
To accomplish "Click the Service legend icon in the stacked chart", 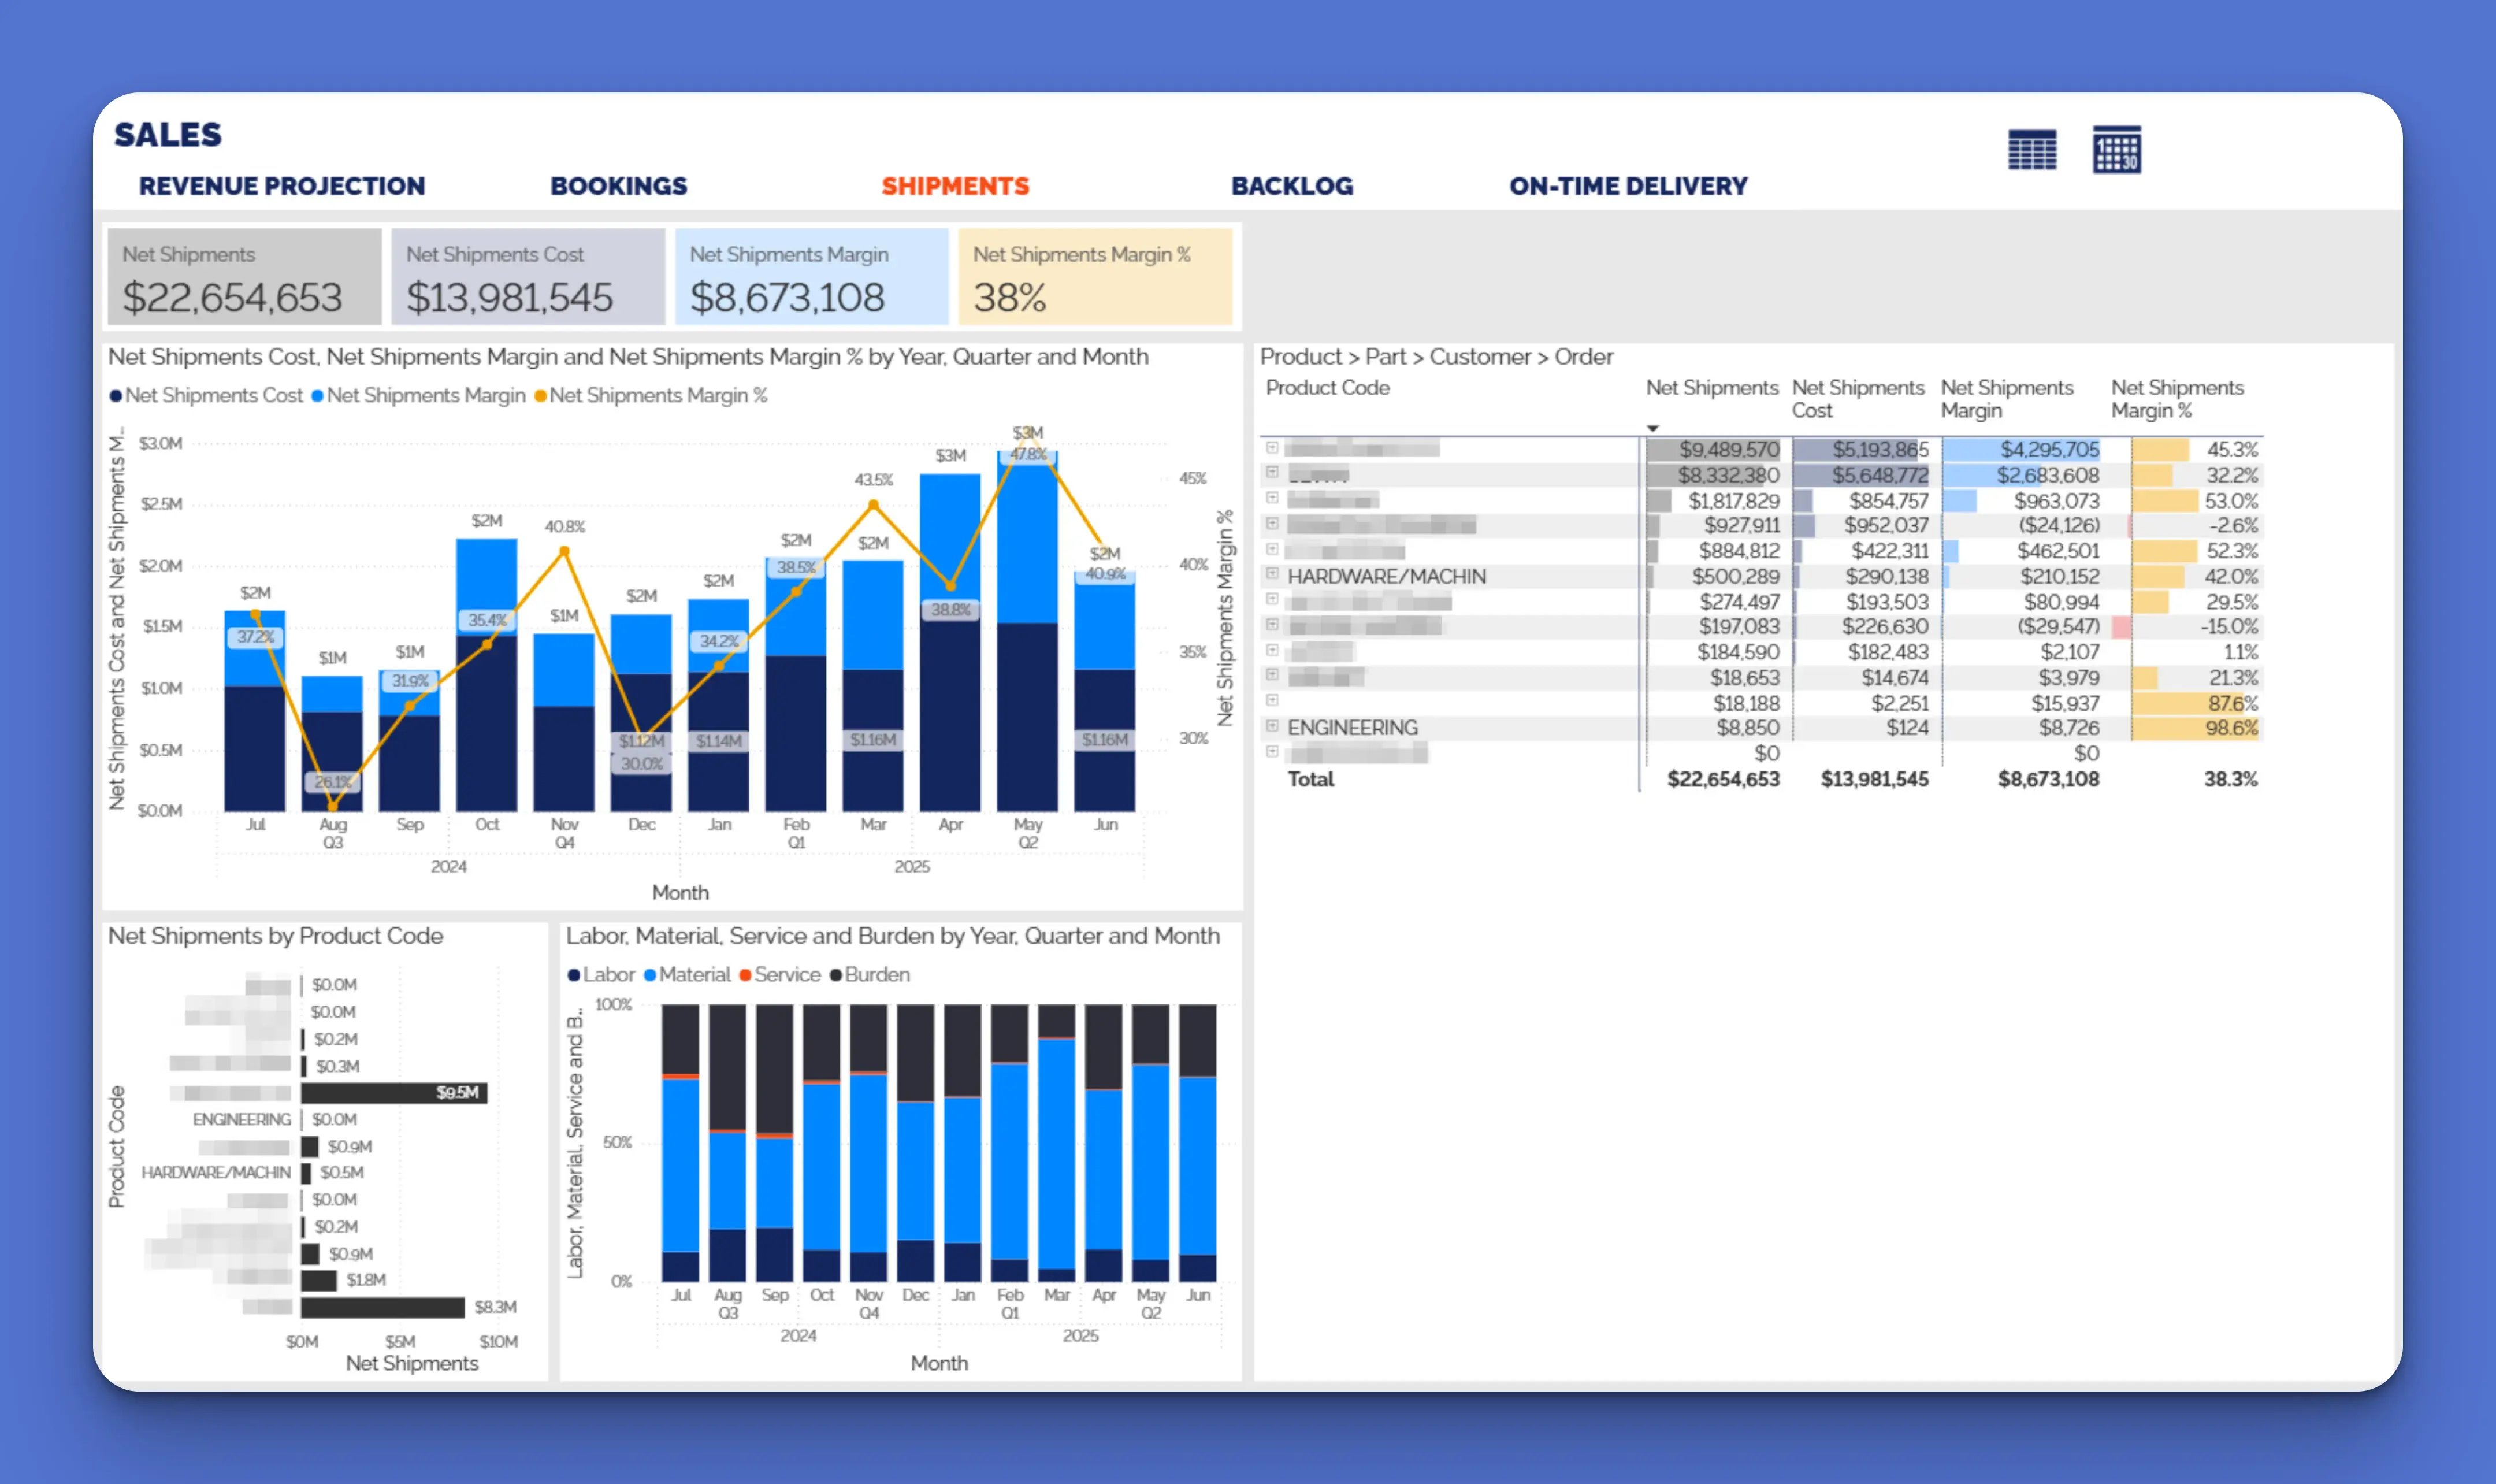I will [x=745, y=974].
